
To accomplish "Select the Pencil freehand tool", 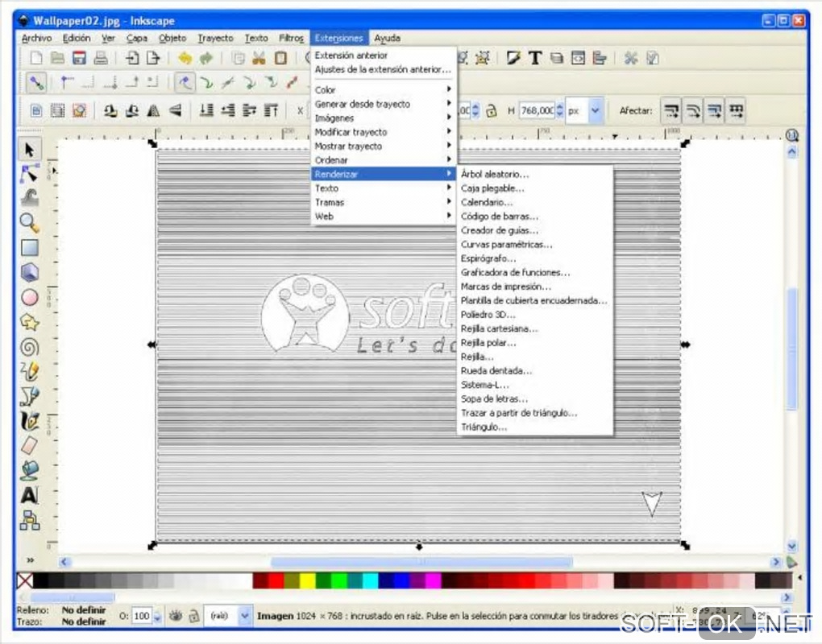I will 29,371.
